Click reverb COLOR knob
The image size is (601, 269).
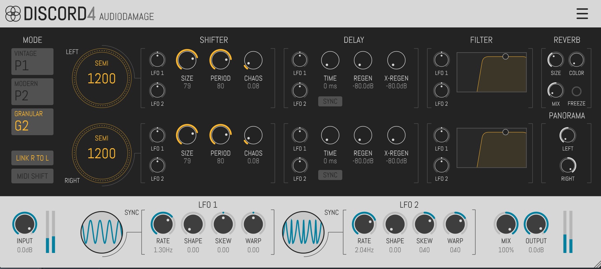pyautogui.click(x=577, y=60)
